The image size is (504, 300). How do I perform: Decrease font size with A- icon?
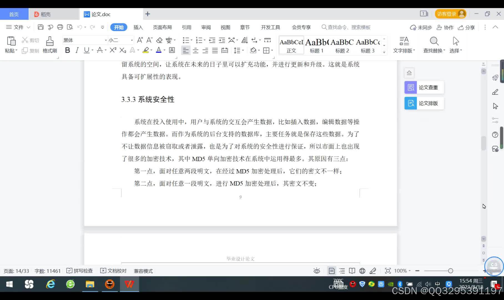(x=149, y=40)
